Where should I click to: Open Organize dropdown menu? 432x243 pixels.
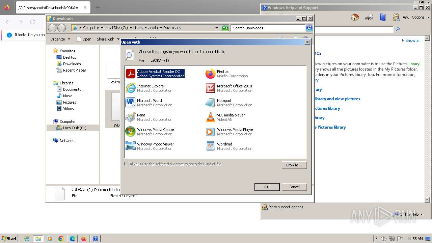60,39
